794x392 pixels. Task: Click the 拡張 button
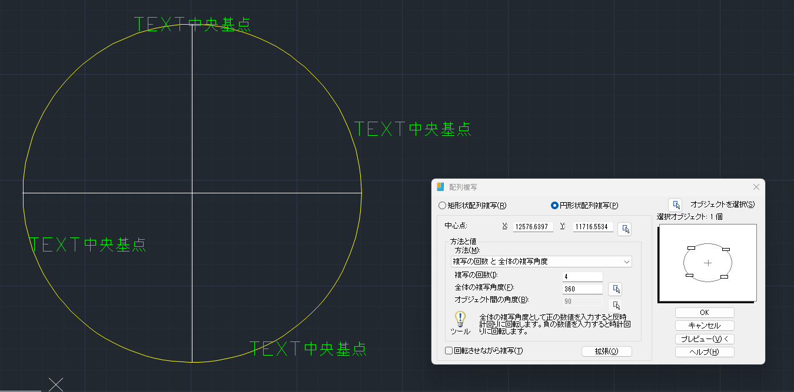607,351
